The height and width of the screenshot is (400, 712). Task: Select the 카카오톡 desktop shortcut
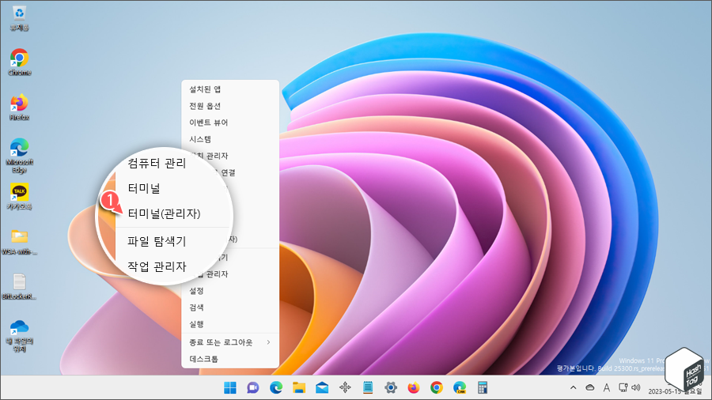pyautogui.click(x=19, y=196)
